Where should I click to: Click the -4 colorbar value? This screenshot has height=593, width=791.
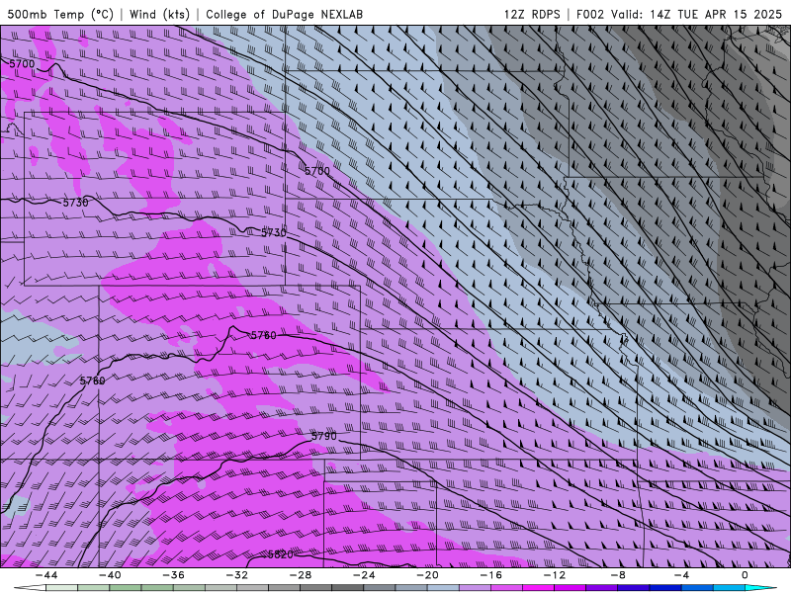tap(681, 575)
